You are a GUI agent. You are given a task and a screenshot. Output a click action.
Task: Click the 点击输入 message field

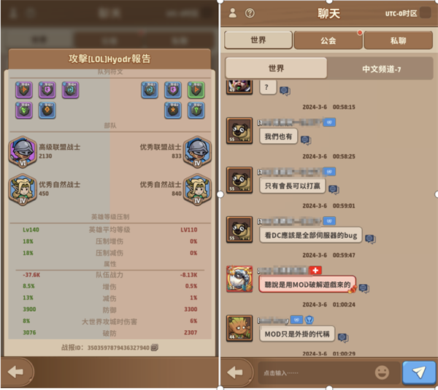(x=315, y=372)
